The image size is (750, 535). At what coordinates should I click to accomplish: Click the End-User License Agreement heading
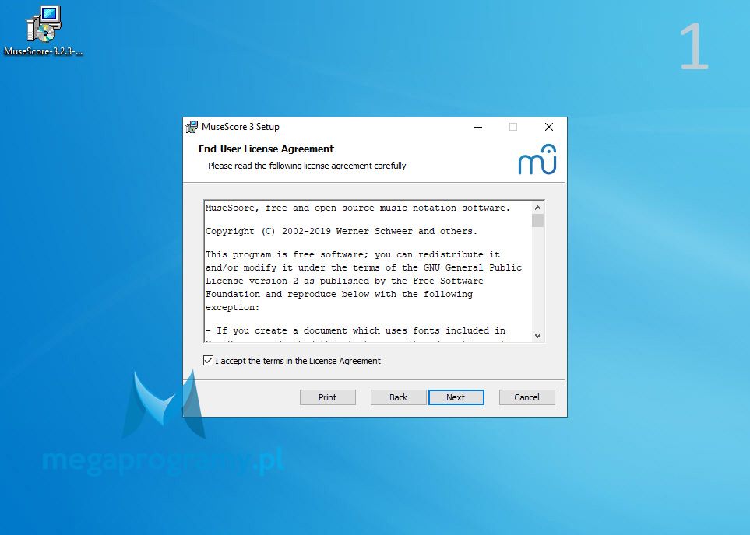266,149
